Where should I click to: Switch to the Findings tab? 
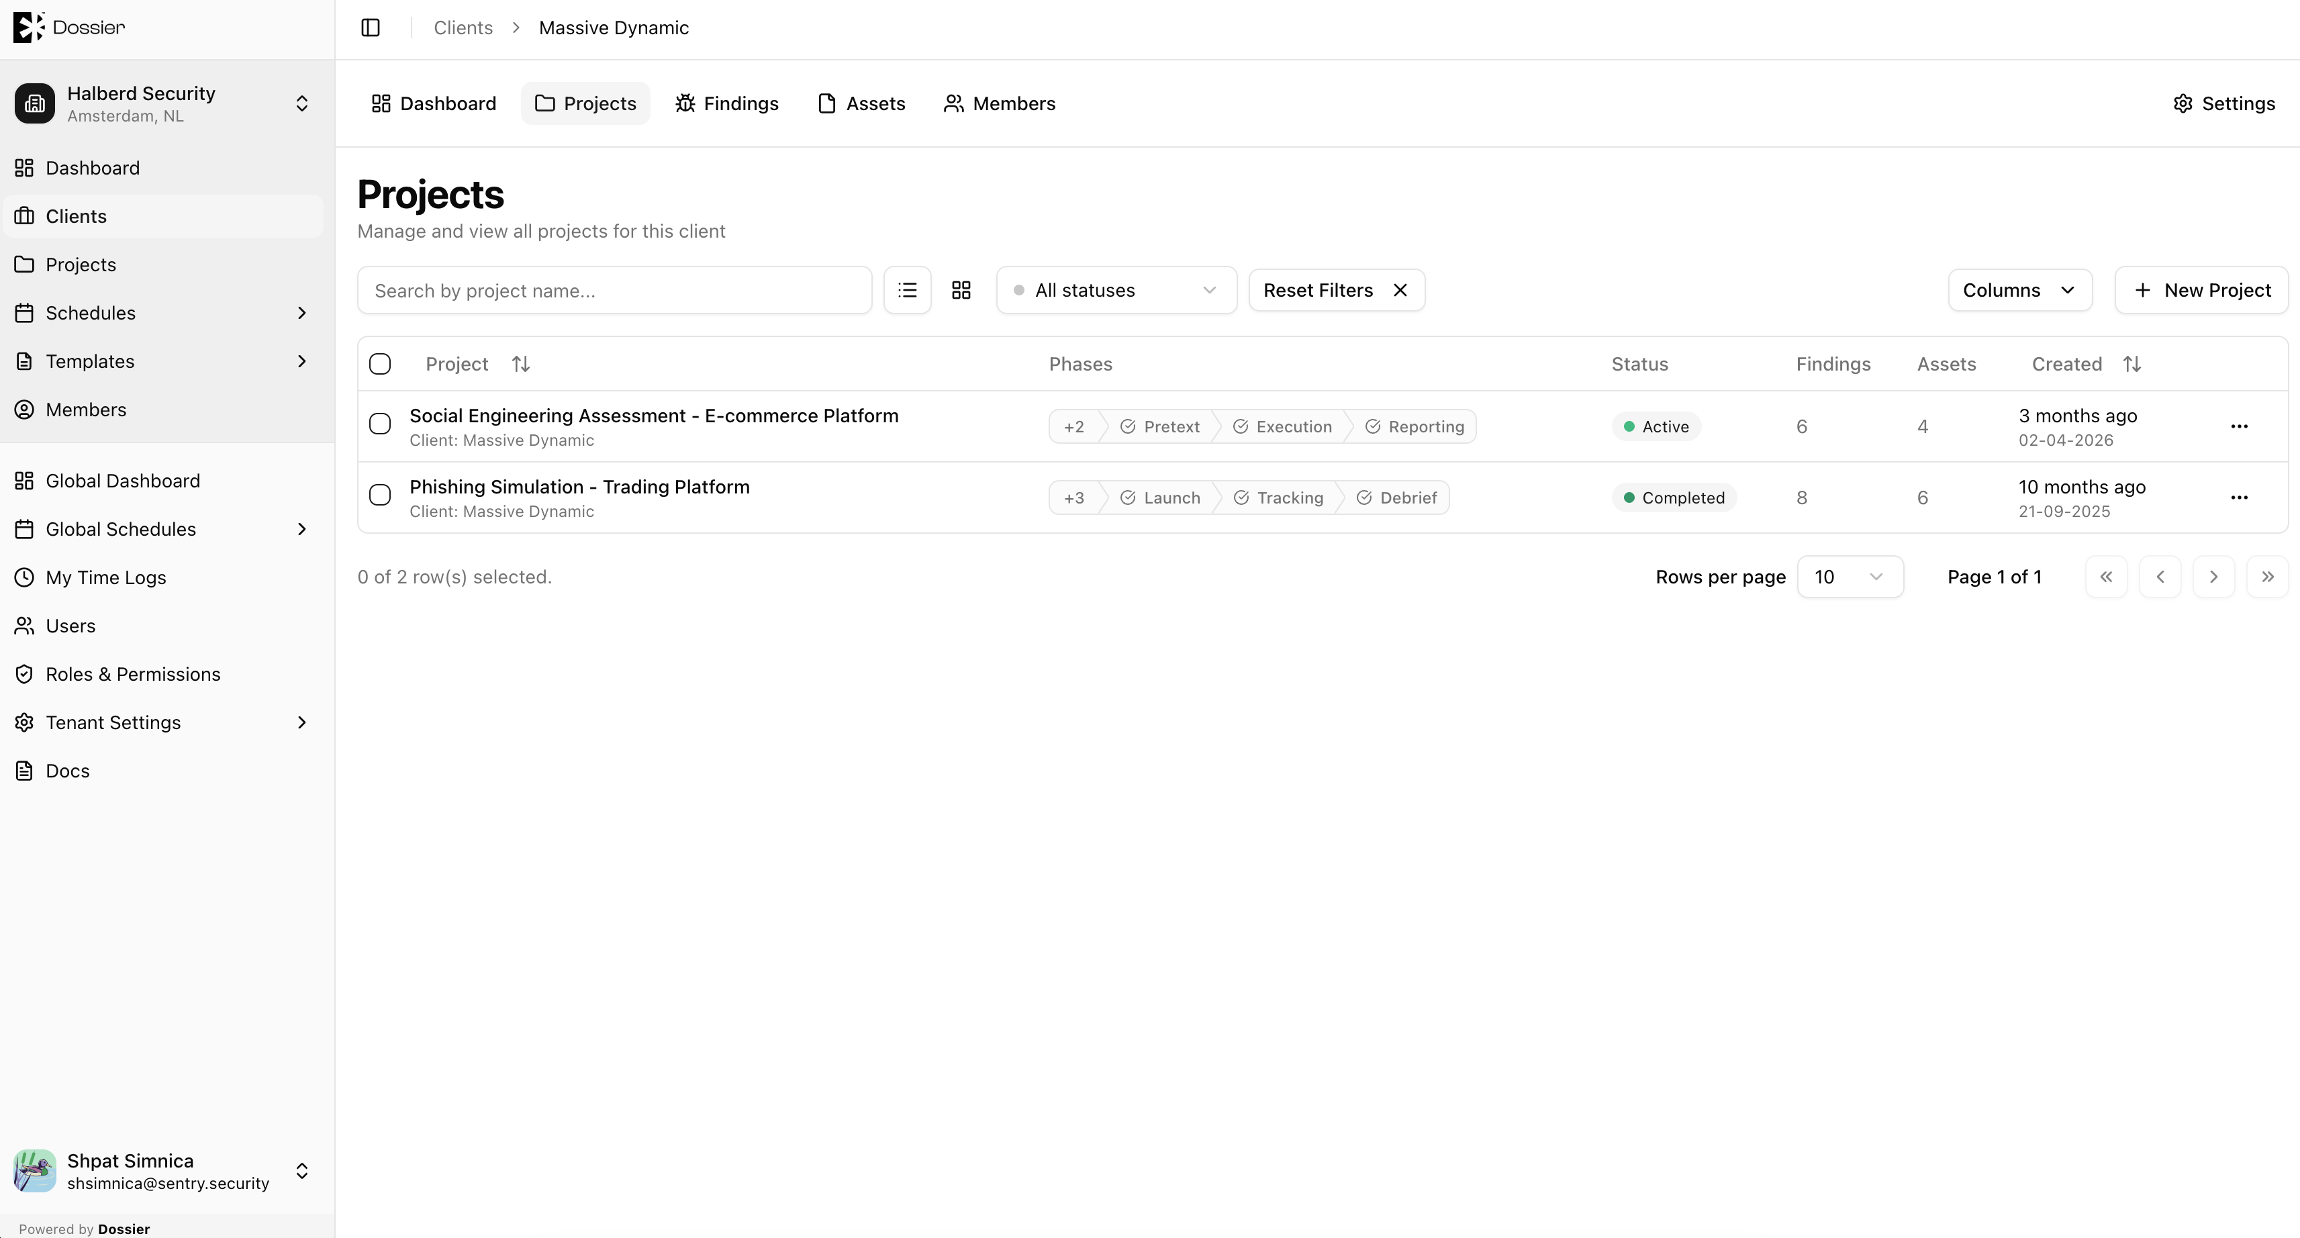[727, 103]
